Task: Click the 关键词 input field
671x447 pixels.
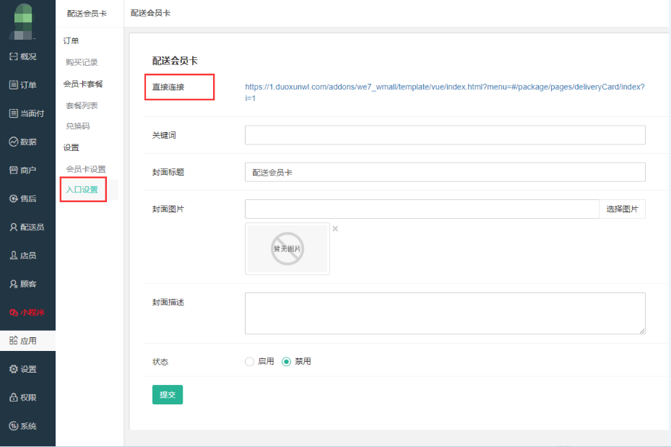Action: [445, 135]
